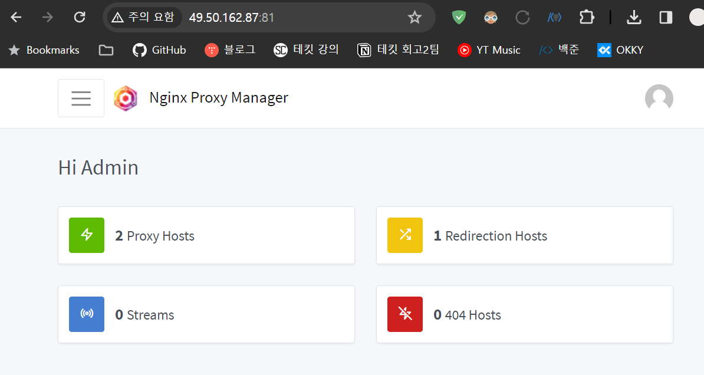This screenshot has height=375, width=704.
Task: Open the 2 Proxy Hosts card
Action: (206, 235)
